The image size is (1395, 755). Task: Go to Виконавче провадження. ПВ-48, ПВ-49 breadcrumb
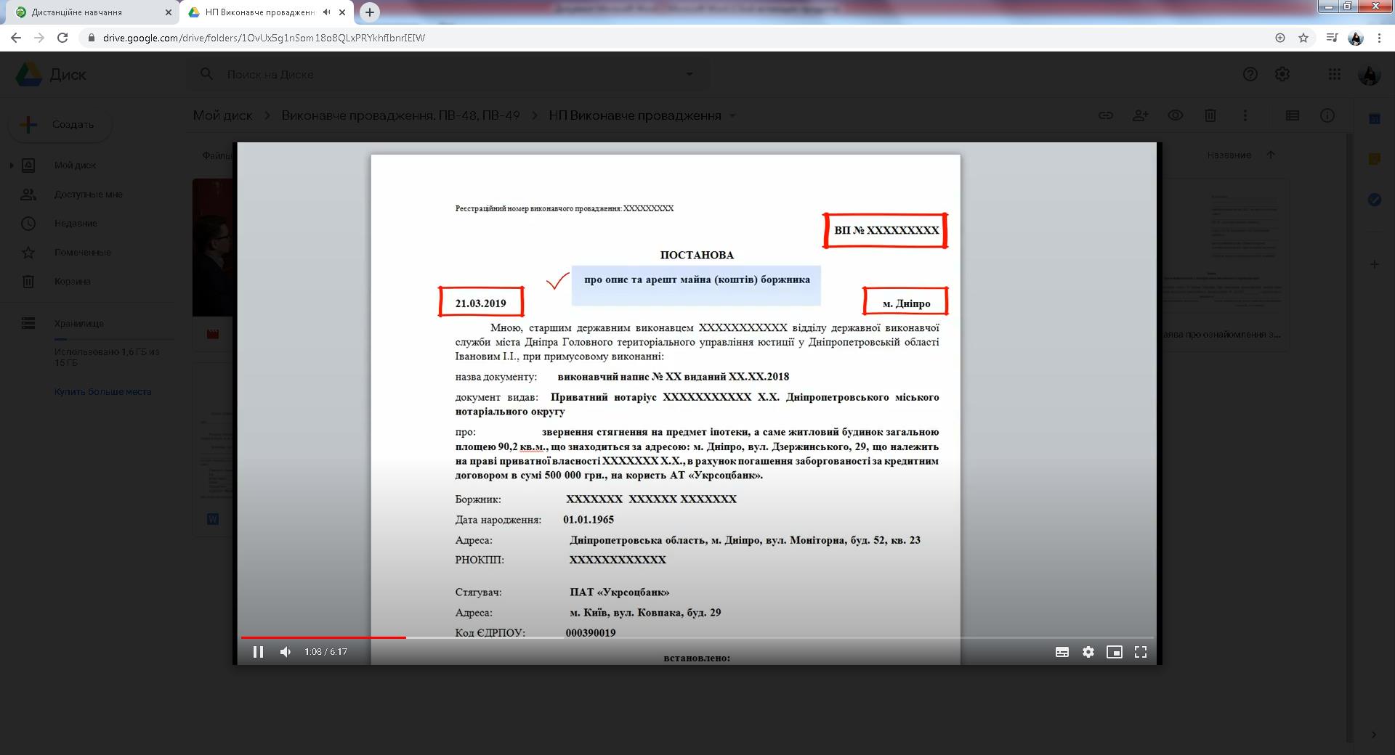coord(400,115)
